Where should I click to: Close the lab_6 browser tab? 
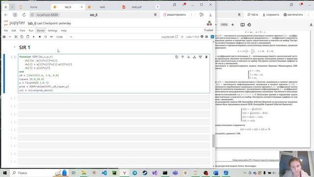coord(82,7)
